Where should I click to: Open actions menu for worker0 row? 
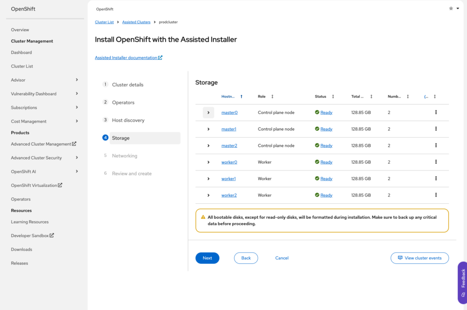[x=436, y=162]
